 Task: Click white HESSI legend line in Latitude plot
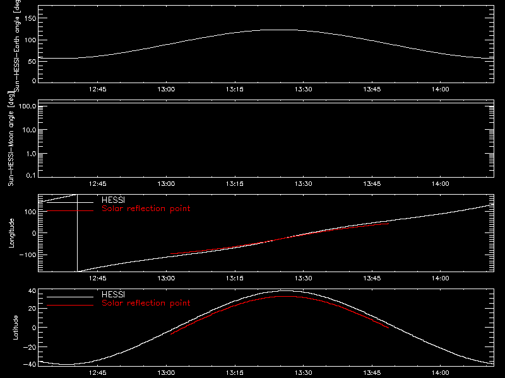[x=70, y=297]
